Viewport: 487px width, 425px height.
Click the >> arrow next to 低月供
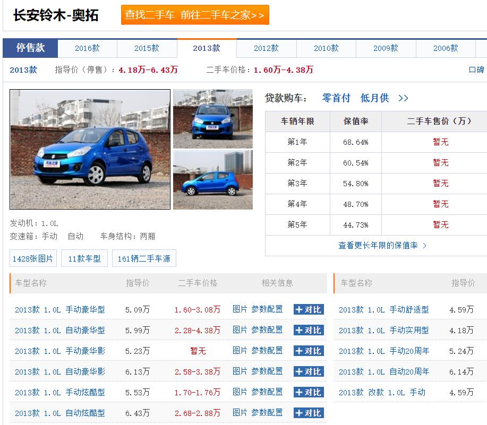tap(403, 98)
